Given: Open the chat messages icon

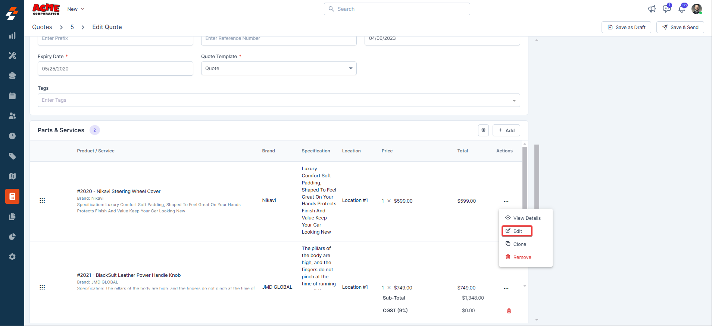Looking at the screenshot, I should [x=666, y=9].
